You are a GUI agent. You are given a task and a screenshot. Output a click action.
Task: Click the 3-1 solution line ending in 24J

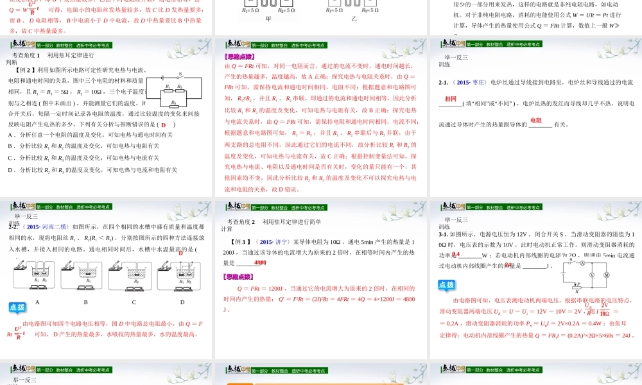[x=536, y=336]
